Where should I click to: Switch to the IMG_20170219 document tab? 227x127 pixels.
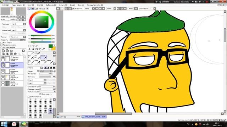[x=94, y=117]
